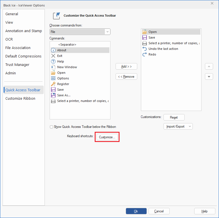Select Trust Manager in sidebar
Screen dimensions: 219x218
click(x=17, y=65)
